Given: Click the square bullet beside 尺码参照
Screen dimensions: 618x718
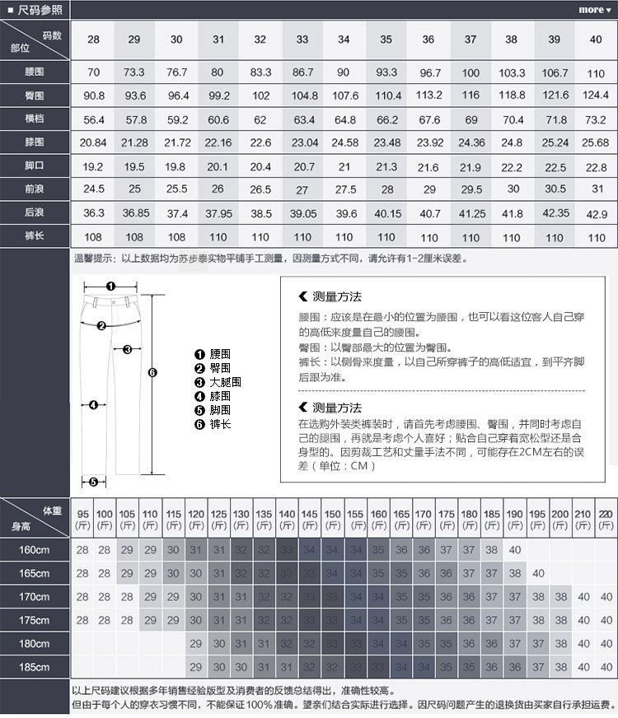Looking at the screenshot, I should pos(10,10).
